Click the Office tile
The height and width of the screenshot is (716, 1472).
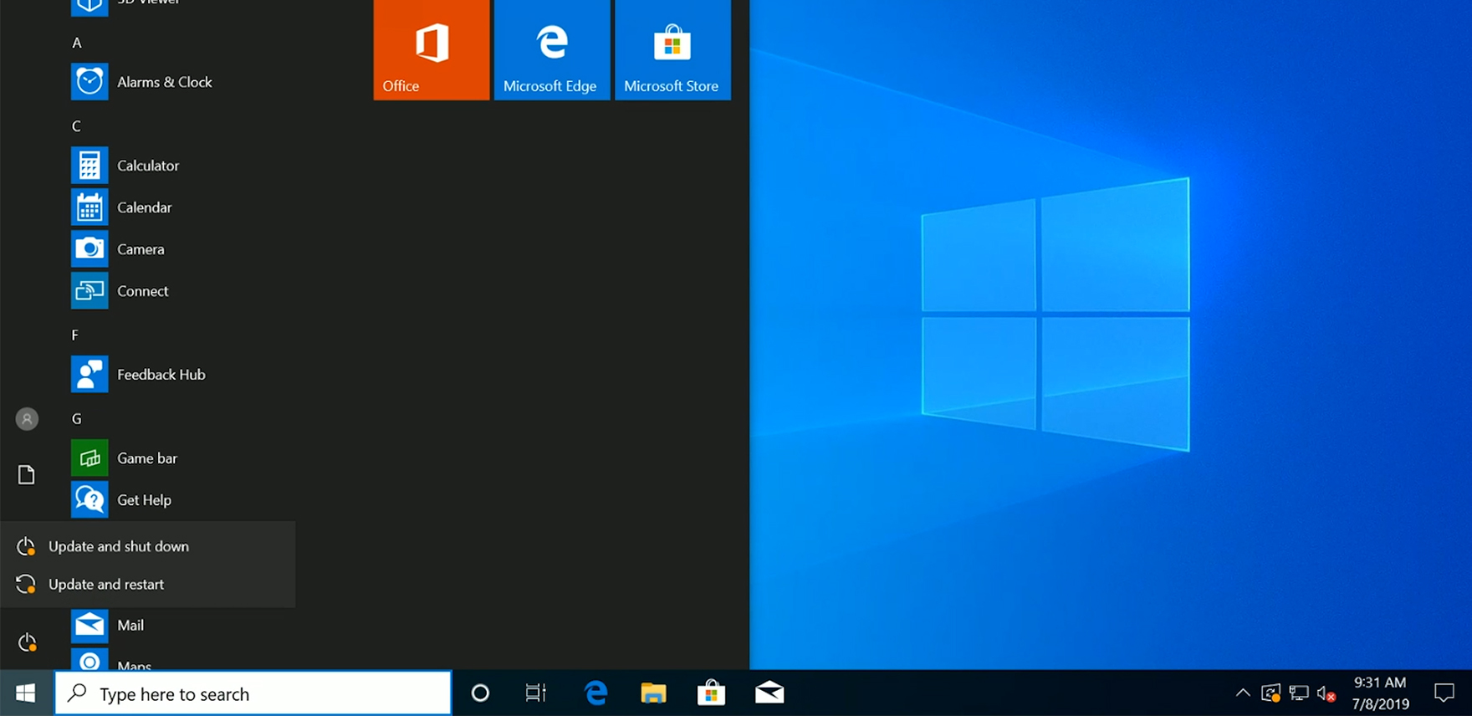(432, 50)
